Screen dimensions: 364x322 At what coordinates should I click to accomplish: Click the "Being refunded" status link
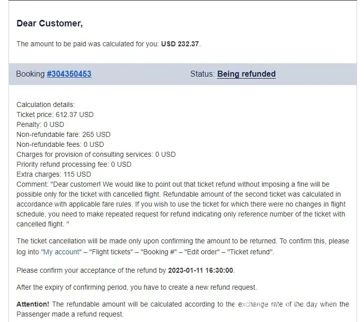[246, 74]
